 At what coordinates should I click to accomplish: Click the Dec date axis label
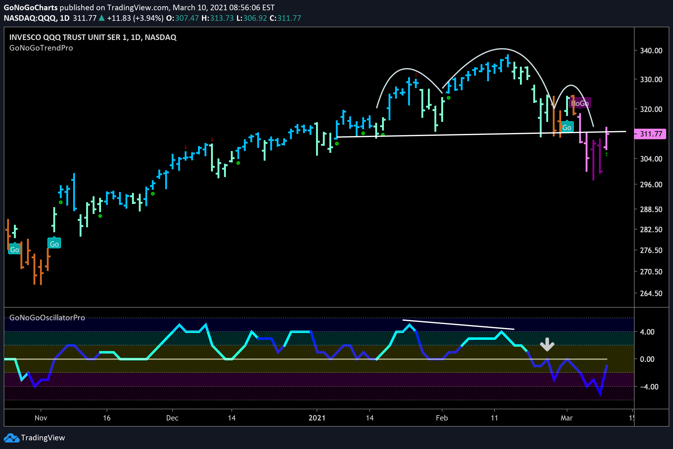tap(172, 418)
